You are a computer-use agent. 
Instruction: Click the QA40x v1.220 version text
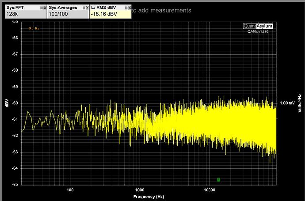[x=259, y=31]
